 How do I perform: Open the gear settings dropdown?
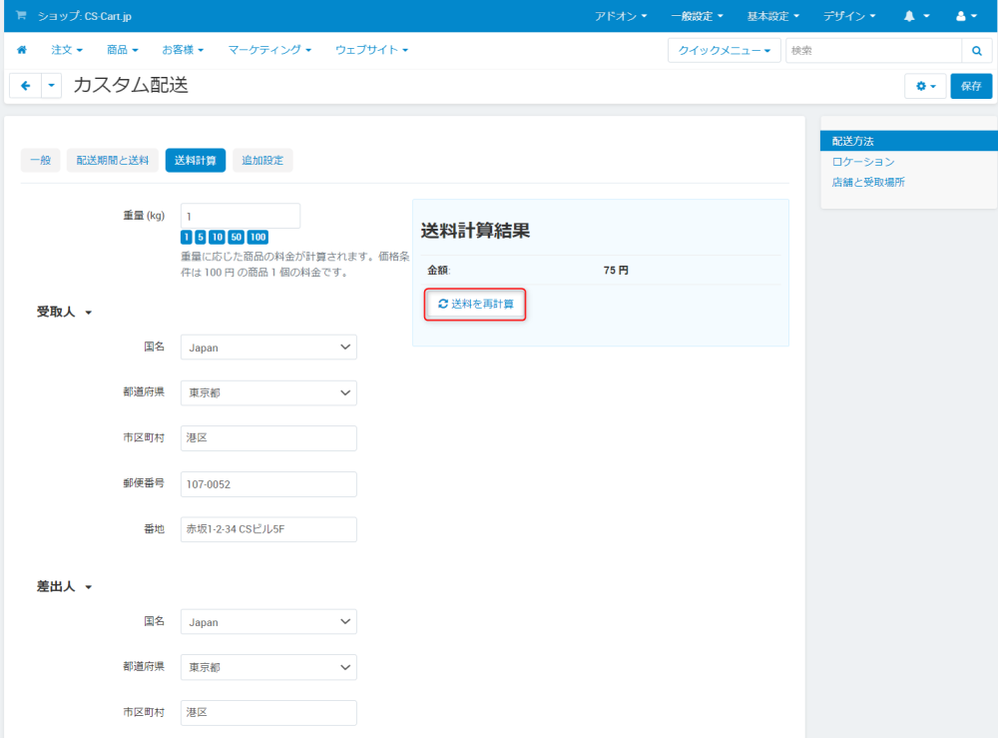(x=925, y=86)
